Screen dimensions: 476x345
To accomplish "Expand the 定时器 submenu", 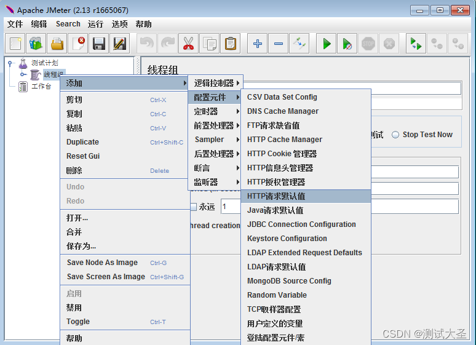I will 215,111.
